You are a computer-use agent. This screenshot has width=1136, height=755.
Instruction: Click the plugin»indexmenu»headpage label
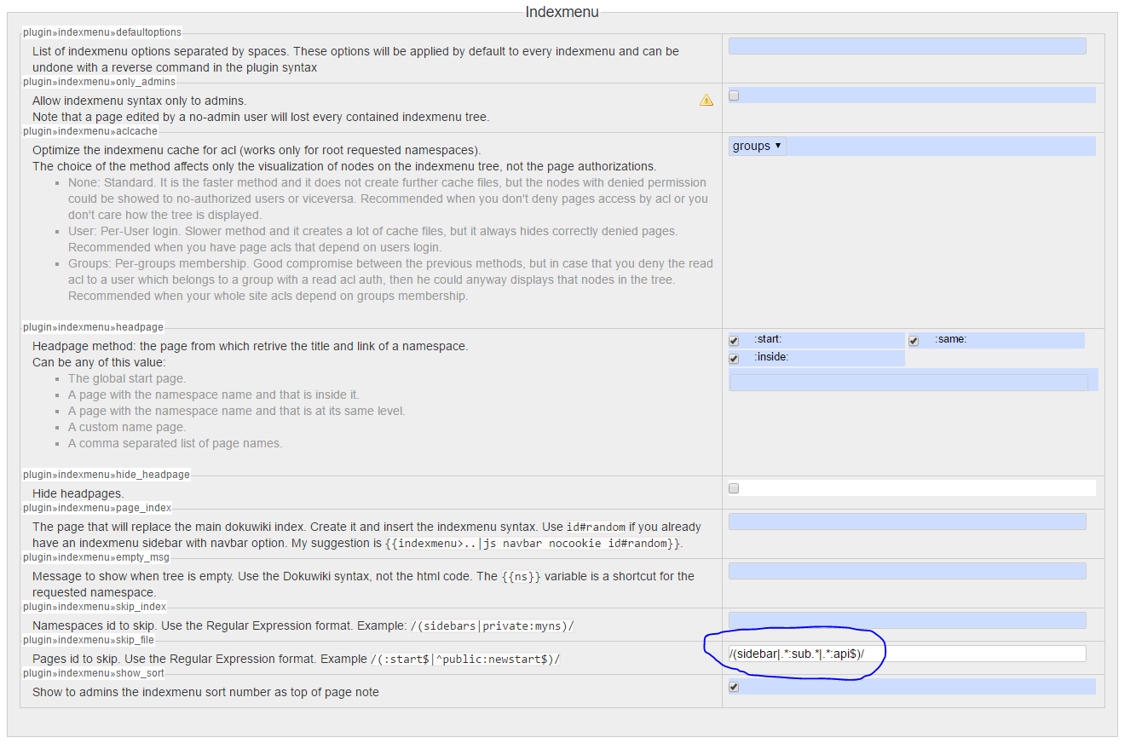pyautogui.click(x=93, y=327)
